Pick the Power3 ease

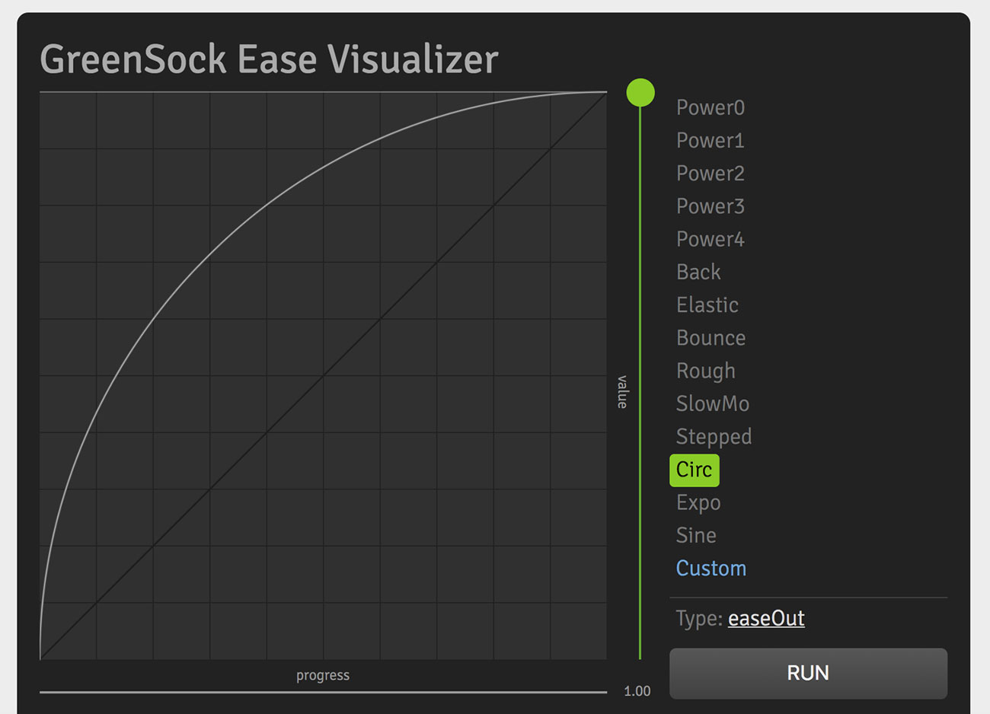[711, 206]
